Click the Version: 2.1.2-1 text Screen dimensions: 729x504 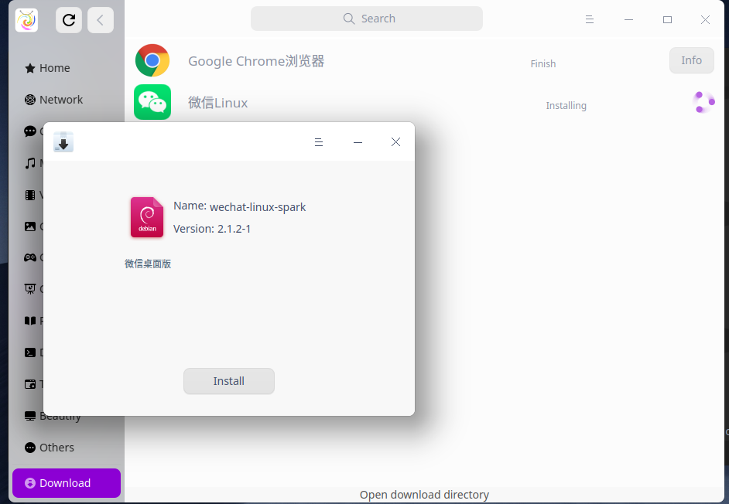coord(211,229)
